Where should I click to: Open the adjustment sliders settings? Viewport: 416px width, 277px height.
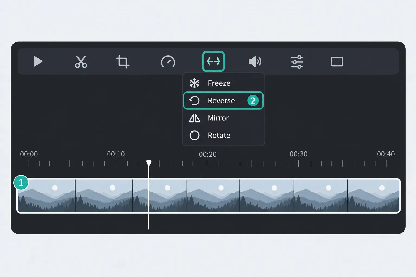click(x=297, y=62)
